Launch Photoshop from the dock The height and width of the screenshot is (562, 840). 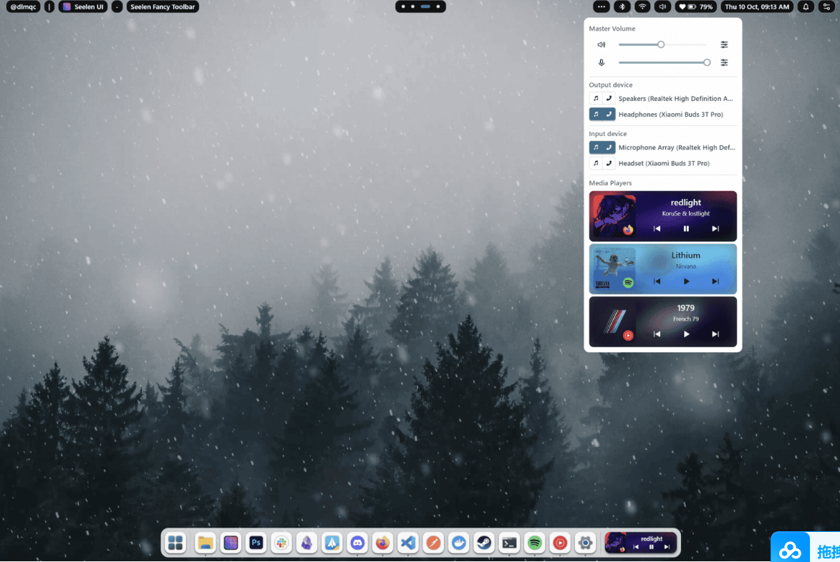(x=256, y=543)
